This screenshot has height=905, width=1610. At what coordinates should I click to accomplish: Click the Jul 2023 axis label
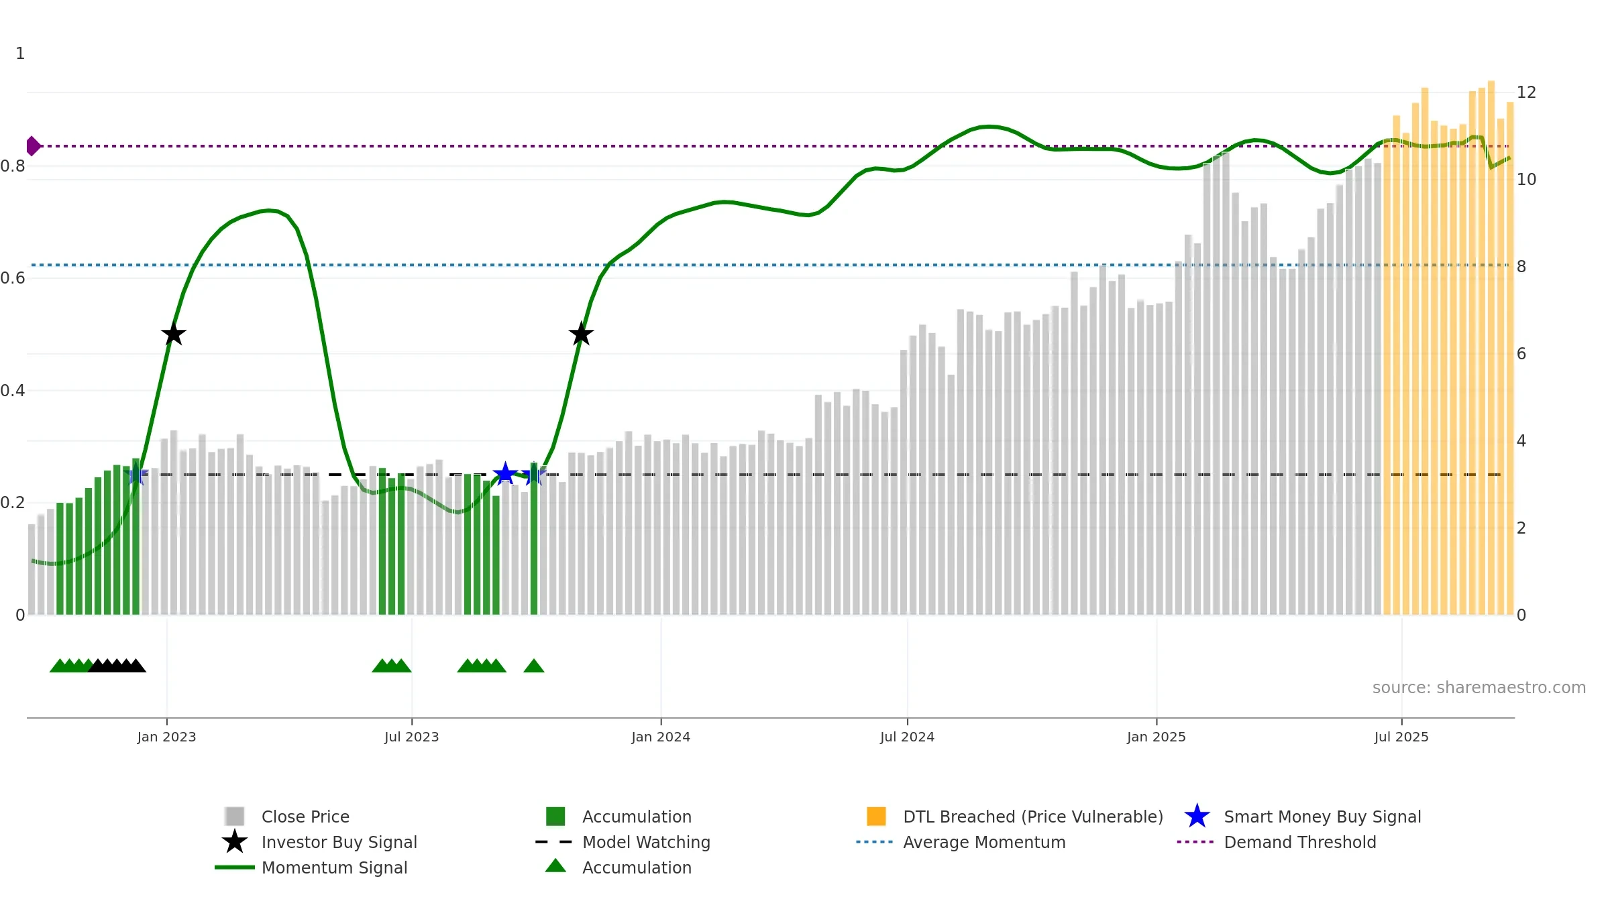[411, 737]
